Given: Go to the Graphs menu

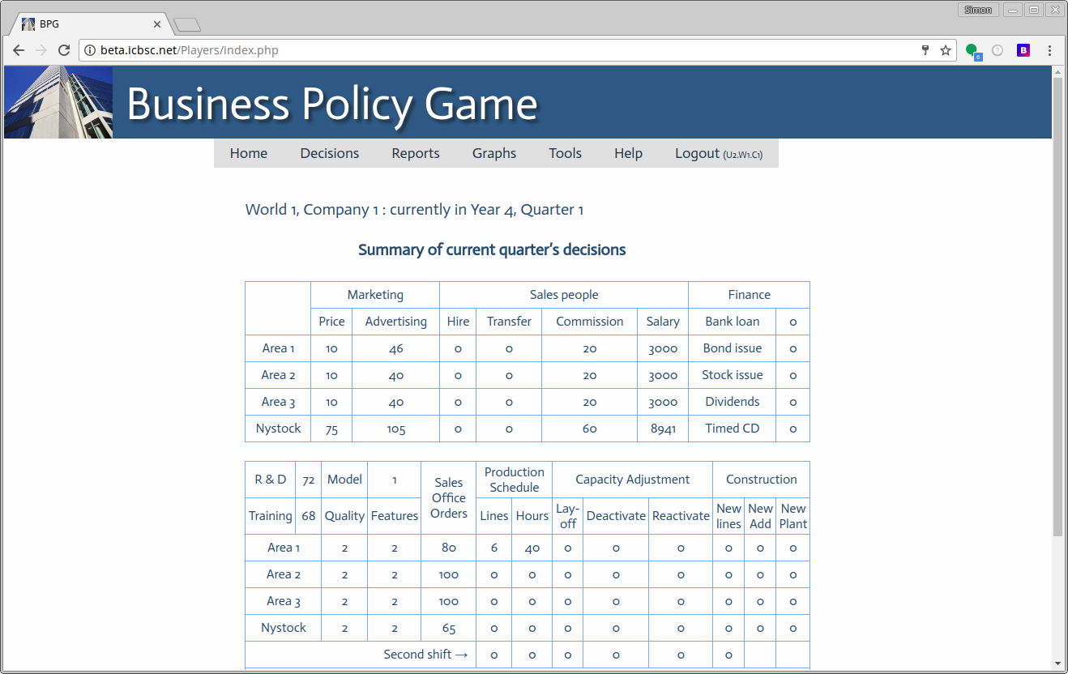Looking at the screenshot, I should [493, 153].
